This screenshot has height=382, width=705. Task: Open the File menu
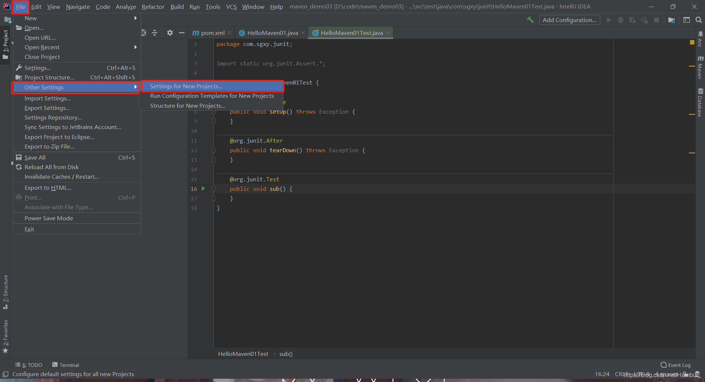(21, 7)
